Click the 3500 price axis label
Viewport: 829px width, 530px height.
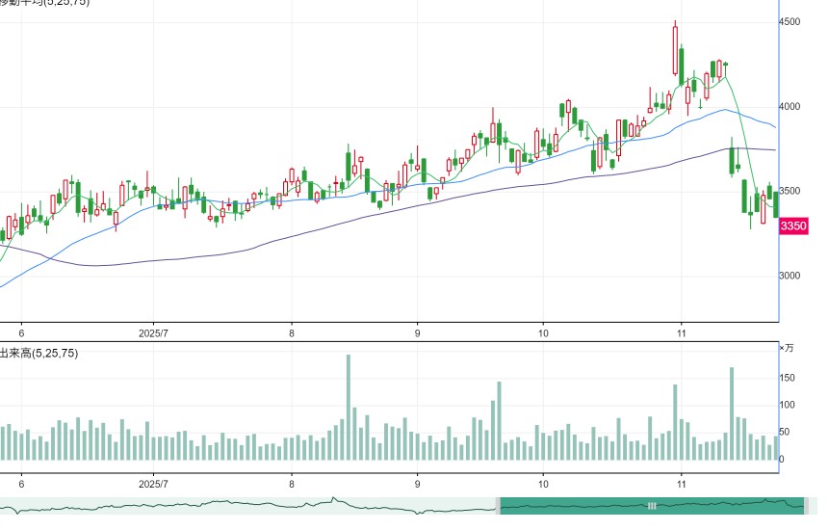click(x=790, y=191)
